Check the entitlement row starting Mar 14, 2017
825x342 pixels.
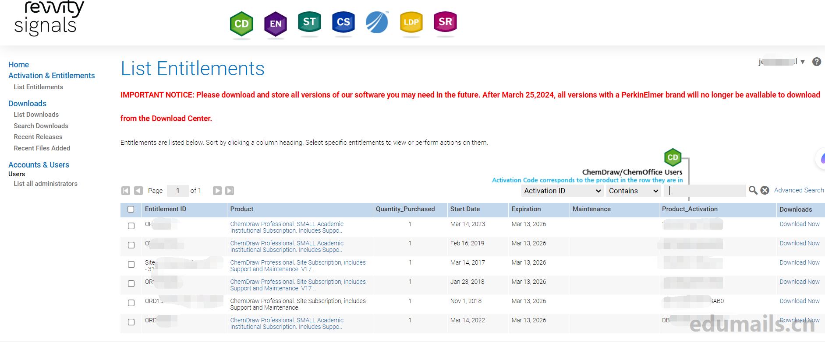point(131,265)
